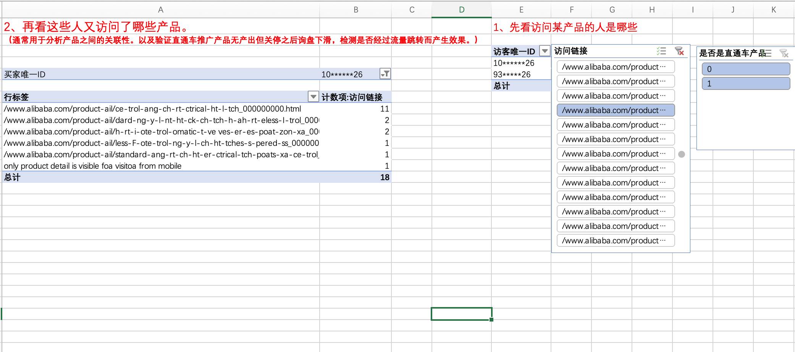The height and width of the screenshot is (352, 795).
Task: Select the ce-trol-ang-ch-rt-ctrical link row
Action: point(161,109)
